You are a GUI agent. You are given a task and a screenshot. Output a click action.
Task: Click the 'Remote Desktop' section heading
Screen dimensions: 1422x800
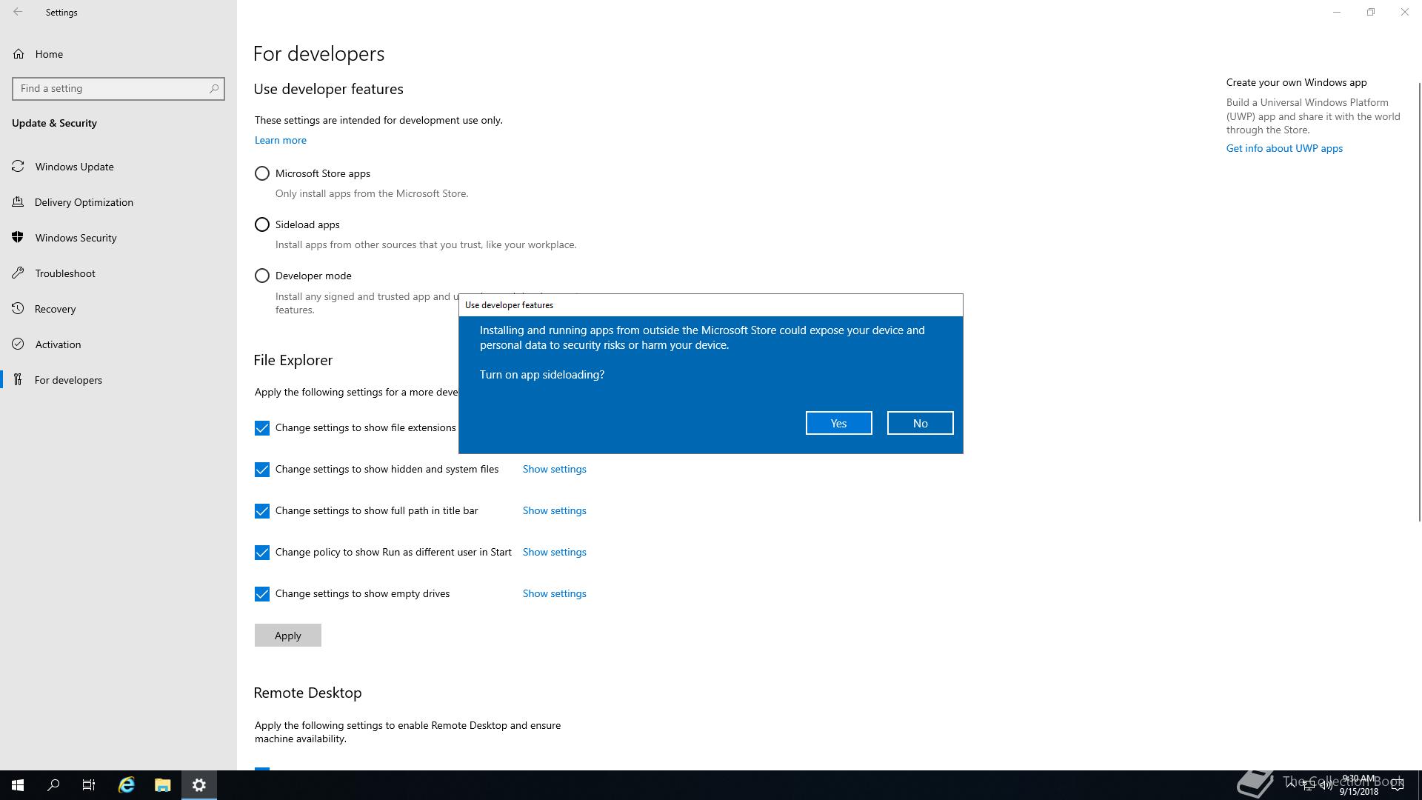tap(307, 693)
